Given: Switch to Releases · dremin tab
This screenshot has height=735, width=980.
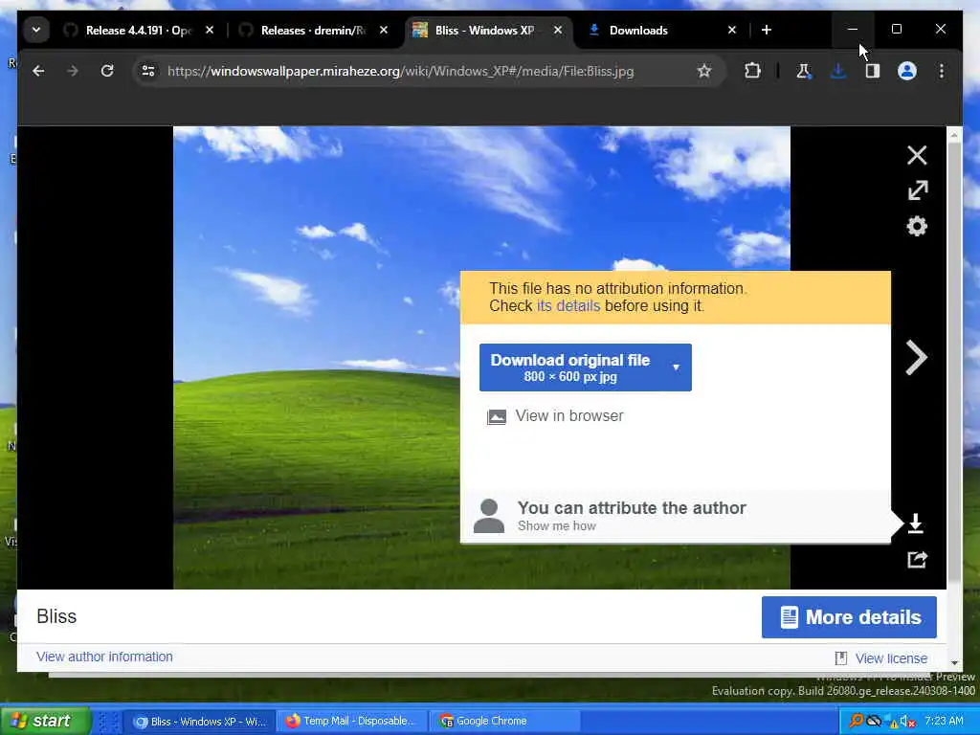Looking at the screenshot, I should click(313, 30).
